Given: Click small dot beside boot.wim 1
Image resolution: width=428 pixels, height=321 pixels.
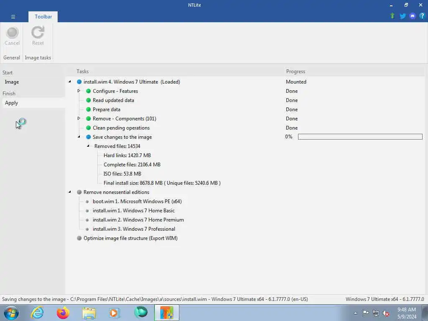Looking at the screenshot, I should click(x=87, y=201).
